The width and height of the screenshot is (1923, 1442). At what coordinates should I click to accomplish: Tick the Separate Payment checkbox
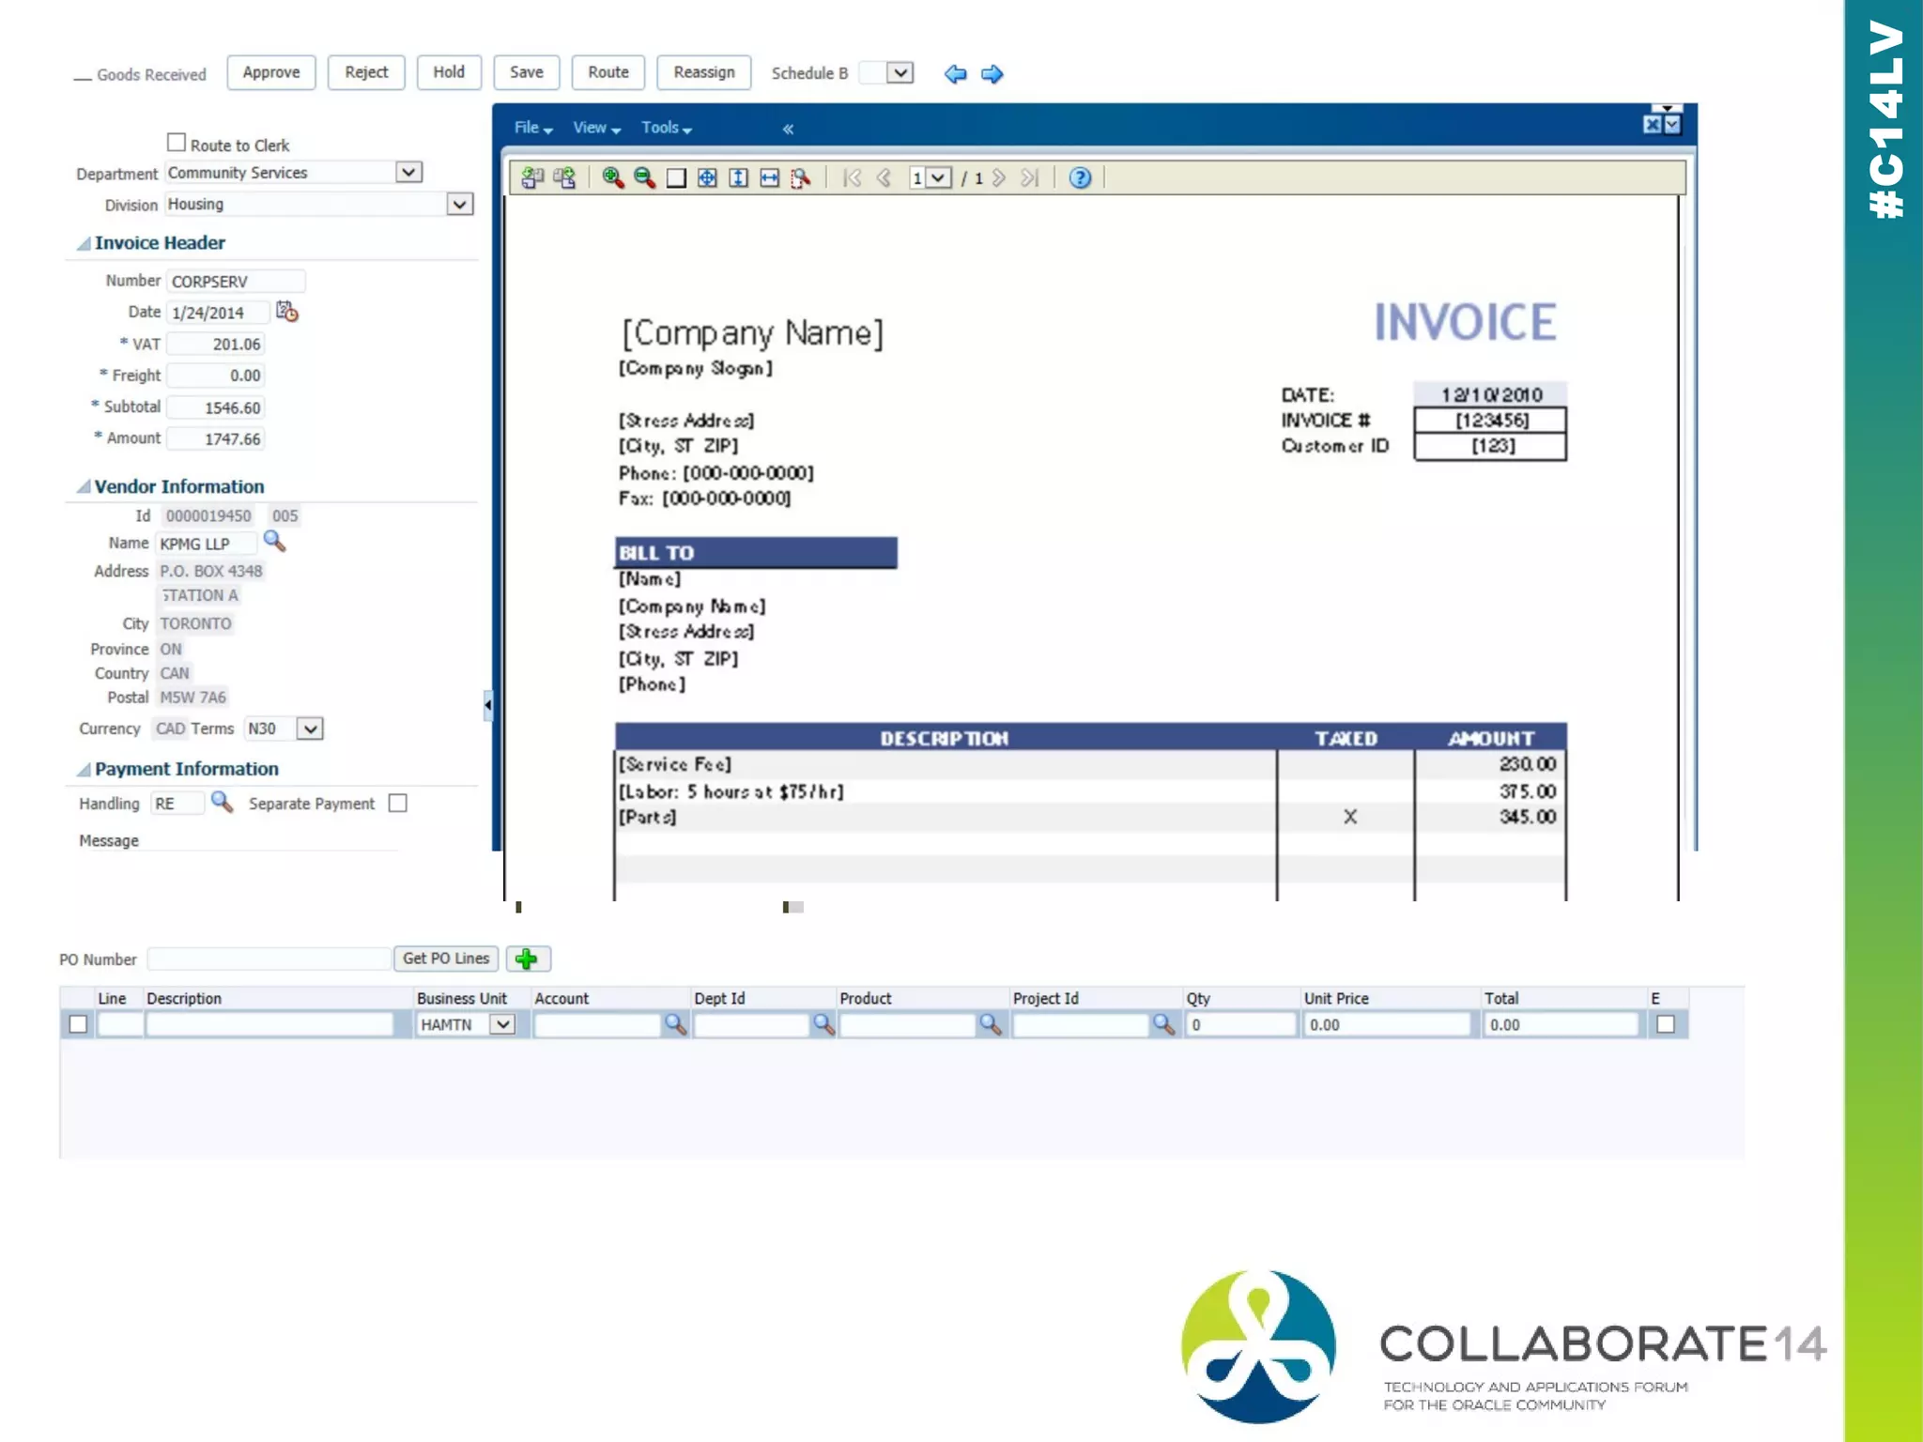(x=398, y=803)
